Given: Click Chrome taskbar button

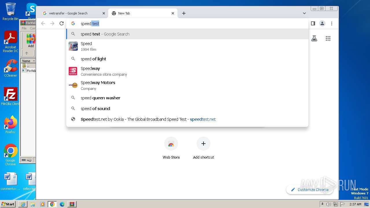Looking at the screenshot, I should coord(52,204).
